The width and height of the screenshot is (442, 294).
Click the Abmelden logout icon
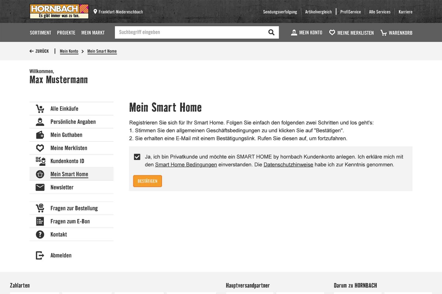pos(40,255)
